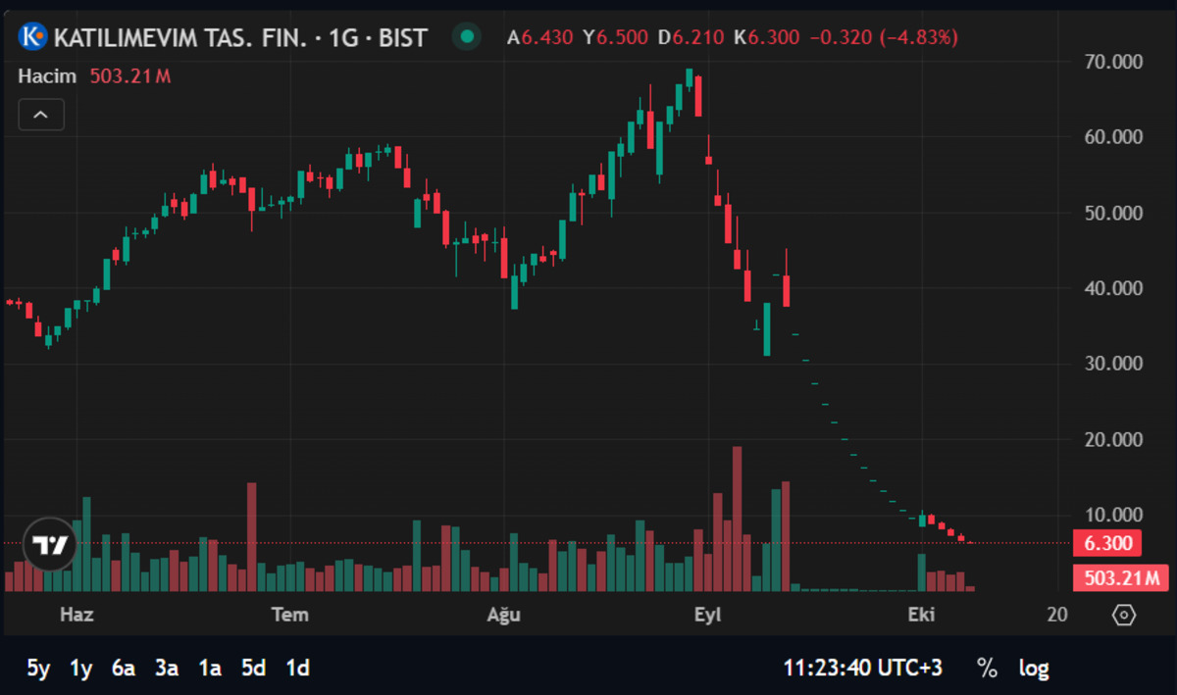
Task: Select the 5y date range
Action: [x=38, y=669]
